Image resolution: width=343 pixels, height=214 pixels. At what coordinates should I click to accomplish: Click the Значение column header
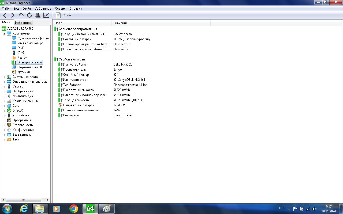tap(161, 23)
